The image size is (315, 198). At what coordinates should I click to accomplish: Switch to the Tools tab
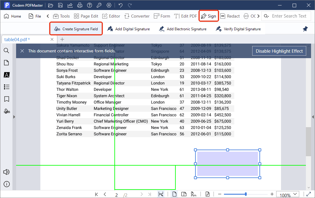[x=62, y=16]
